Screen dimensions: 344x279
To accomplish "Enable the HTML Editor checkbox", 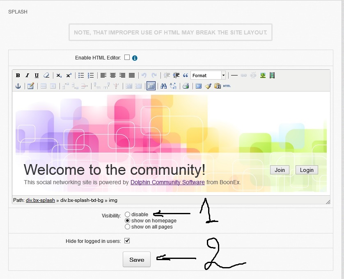I will (127, 57).
